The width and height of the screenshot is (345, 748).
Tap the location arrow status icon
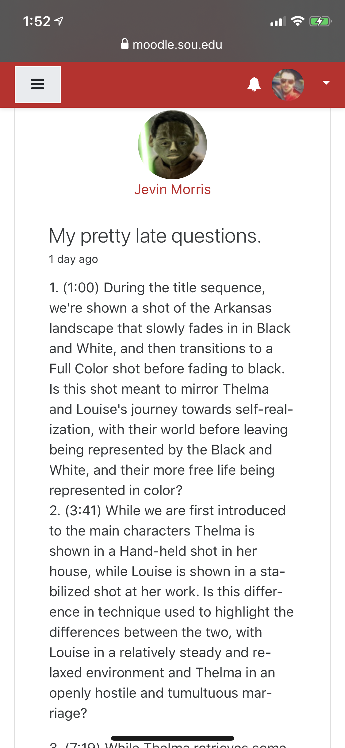(59, 21)
